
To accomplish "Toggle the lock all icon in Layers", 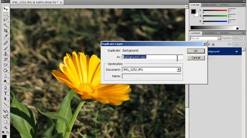I will tap(213, 44).
